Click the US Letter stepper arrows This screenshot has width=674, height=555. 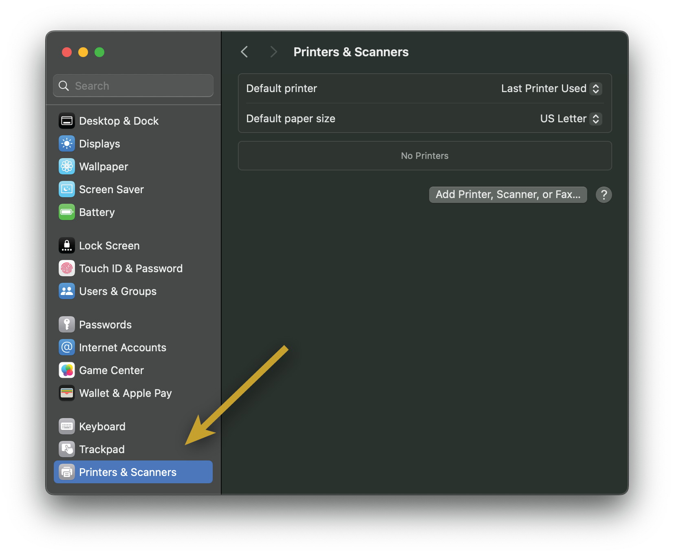pos(596,119)
